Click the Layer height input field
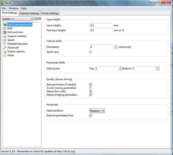Screen dimensions: 173x155 (101, 25)
